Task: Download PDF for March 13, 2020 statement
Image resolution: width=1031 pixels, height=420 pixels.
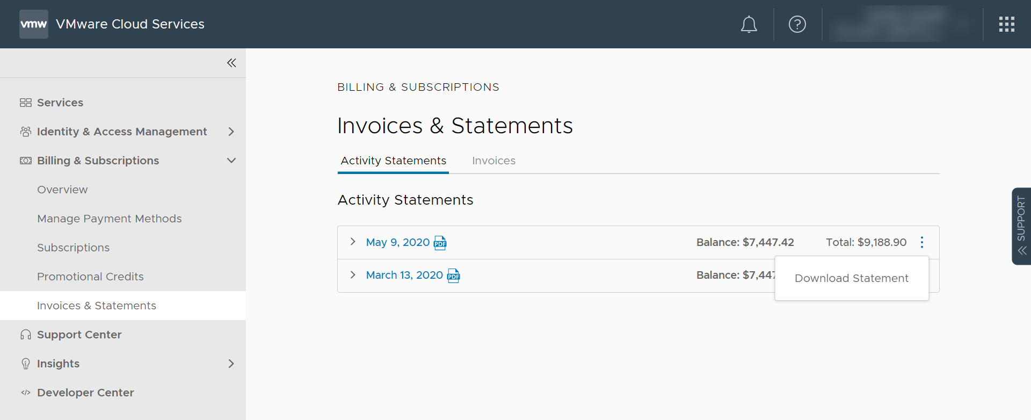Action: point(454,276)
